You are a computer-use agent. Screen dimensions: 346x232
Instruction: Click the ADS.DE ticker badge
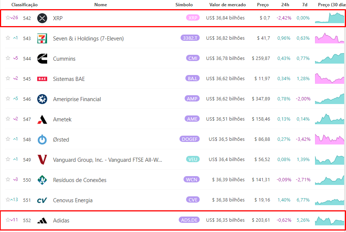(x=189, y=220)
